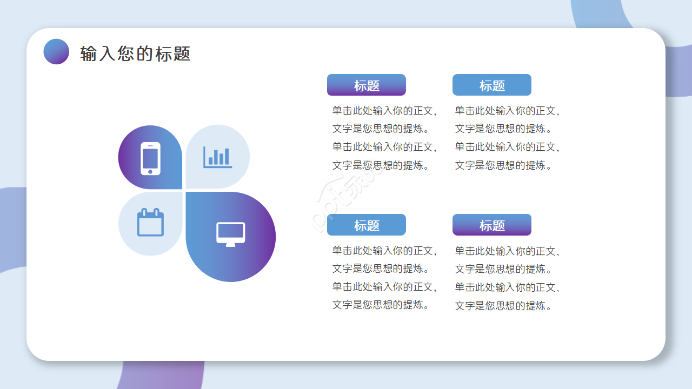The width and height of the screenshot is (692, 389).
Task: Select the bottom-right gradient 标题 label
Action: [492, 225]
